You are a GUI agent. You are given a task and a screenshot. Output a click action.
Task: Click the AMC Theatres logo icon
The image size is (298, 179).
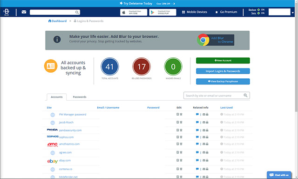(53, 145)
